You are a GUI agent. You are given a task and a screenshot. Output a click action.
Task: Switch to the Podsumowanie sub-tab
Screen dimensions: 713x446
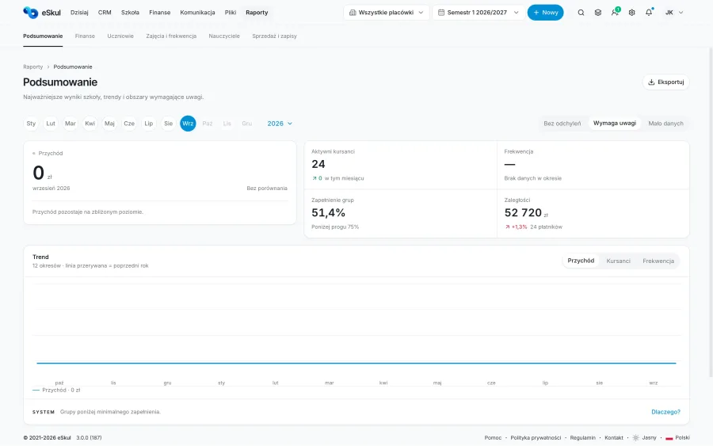click(x=43, y=36)
